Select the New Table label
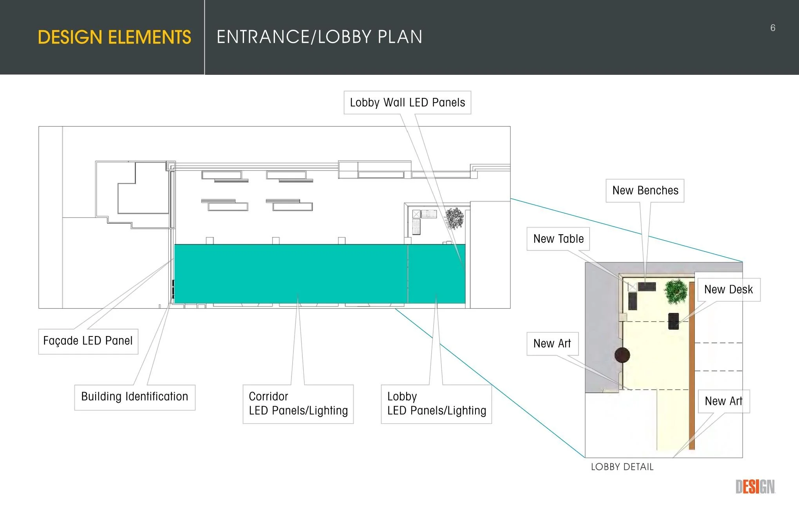This screenshot has width=799, height=517. point(559,239)
